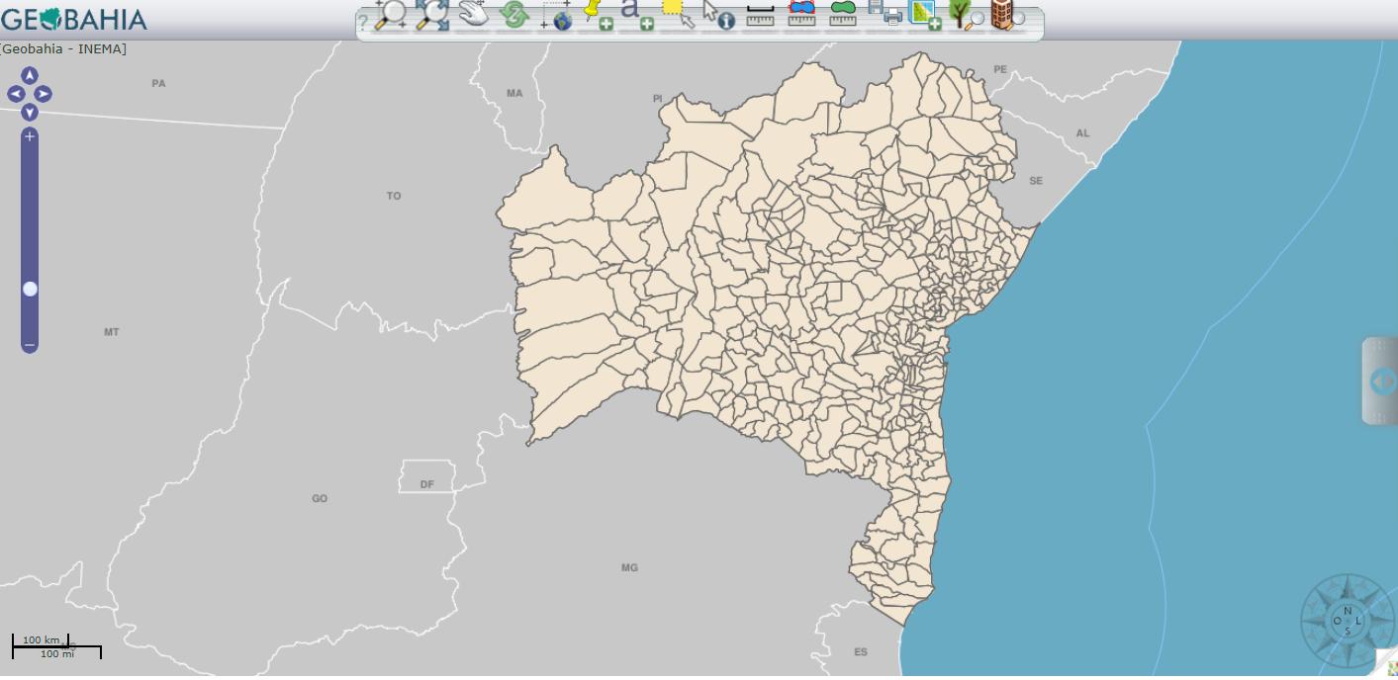Select the green polygon area measure tool
The height and width of the screenshot is (680, 1398).
tap(843, 14)
